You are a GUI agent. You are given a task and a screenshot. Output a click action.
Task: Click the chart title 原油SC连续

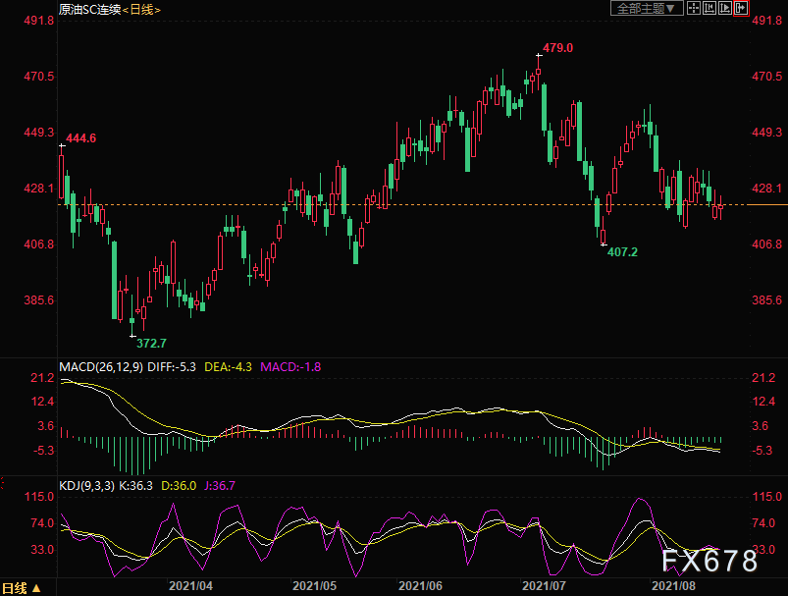point(90,10)
